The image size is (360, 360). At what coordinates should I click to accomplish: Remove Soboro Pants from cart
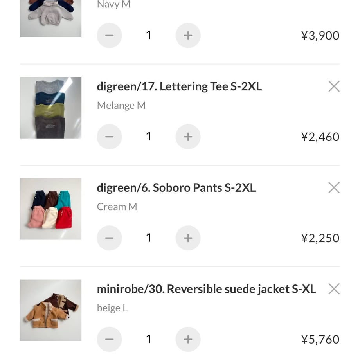pyautogui.click(x=334, y=187)
